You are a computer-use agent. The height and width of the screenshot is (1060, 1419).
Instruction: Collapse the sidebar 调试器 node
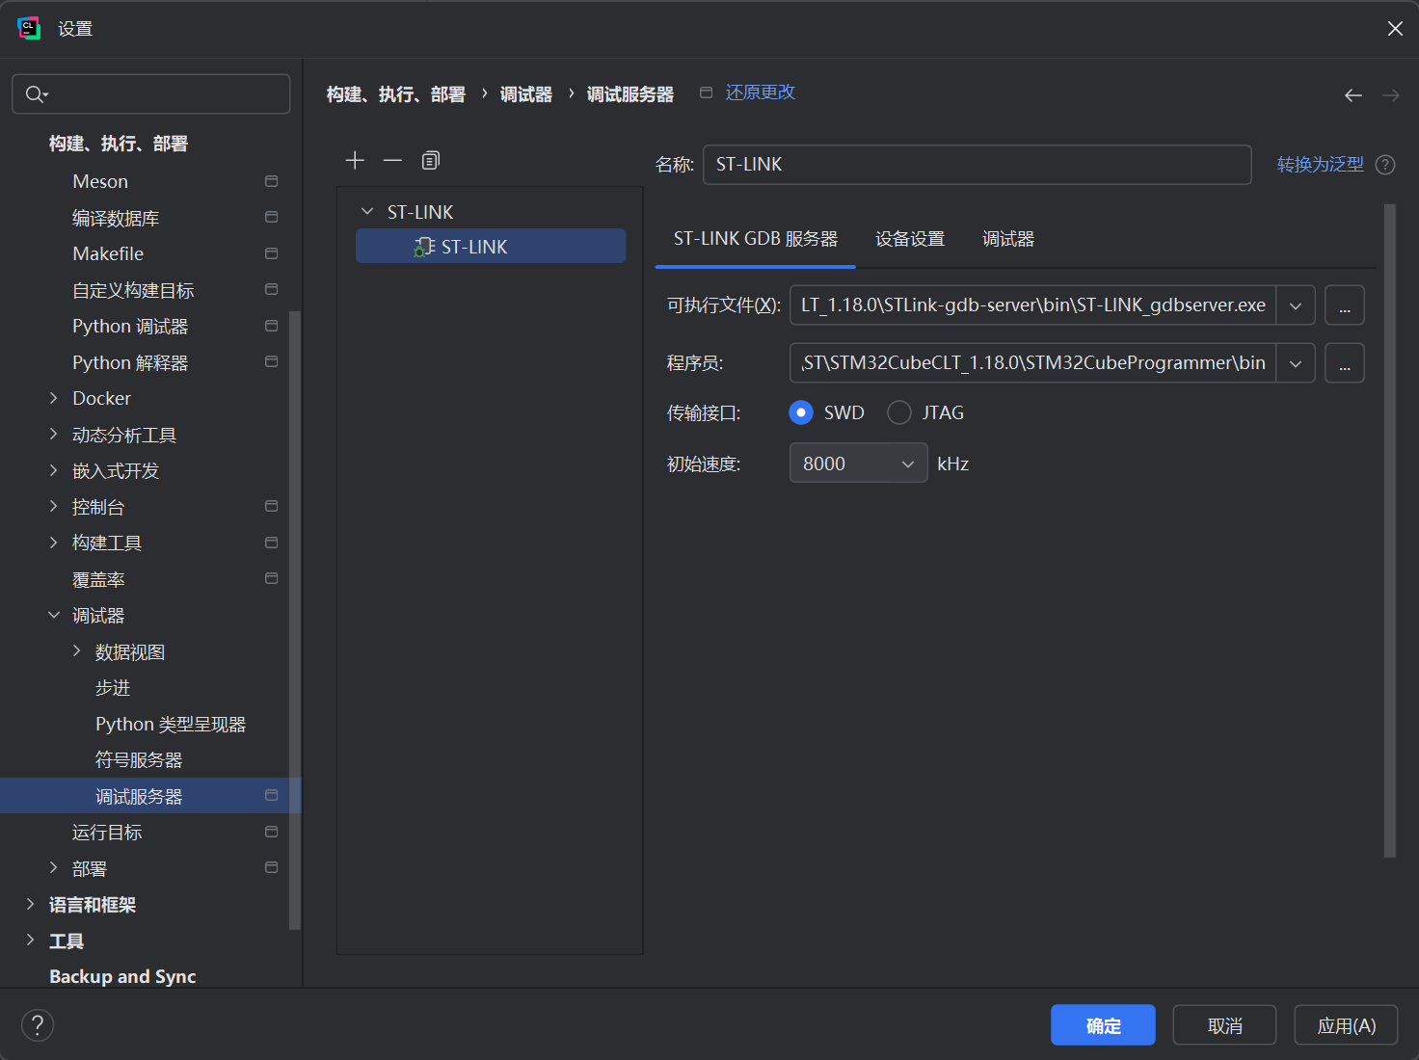point(54,615)
